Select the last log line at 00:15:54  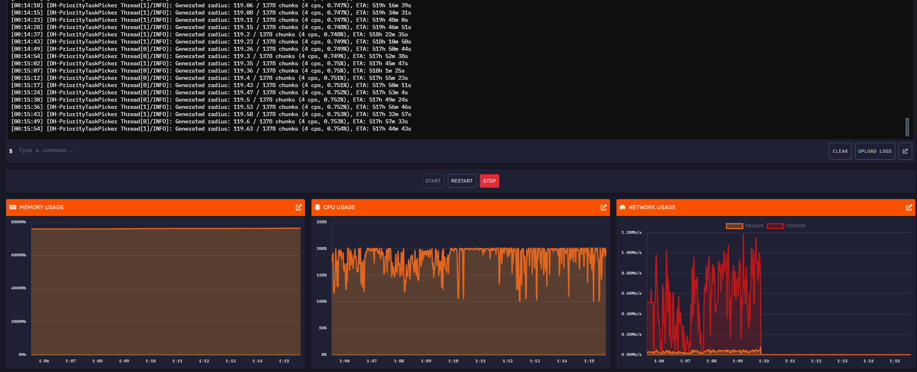pyautogui.click(x=211, y=129)
